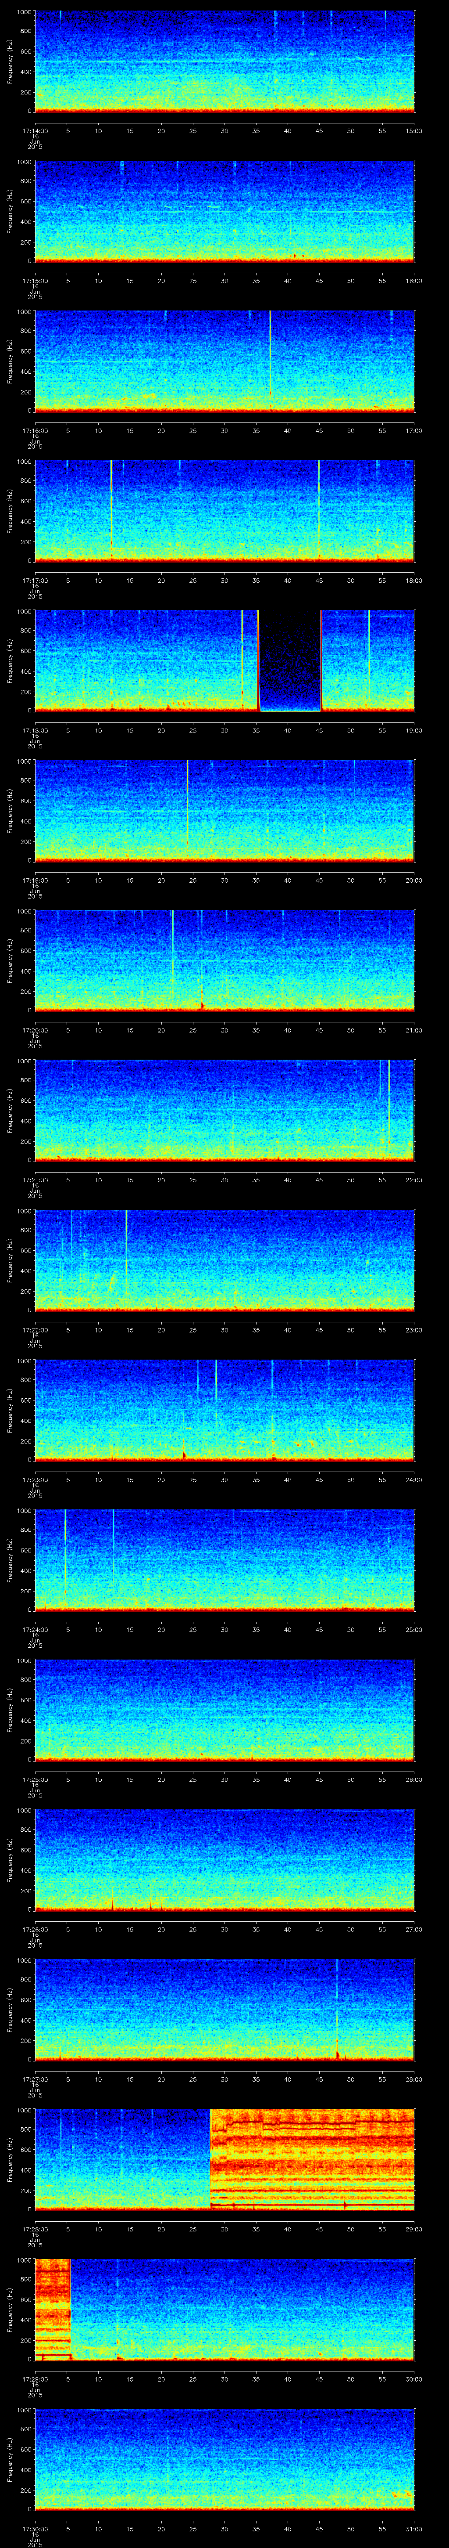Click the 17:23:00 start time label
This screenshot has height=2548, width=449.
click(35, 1480)
